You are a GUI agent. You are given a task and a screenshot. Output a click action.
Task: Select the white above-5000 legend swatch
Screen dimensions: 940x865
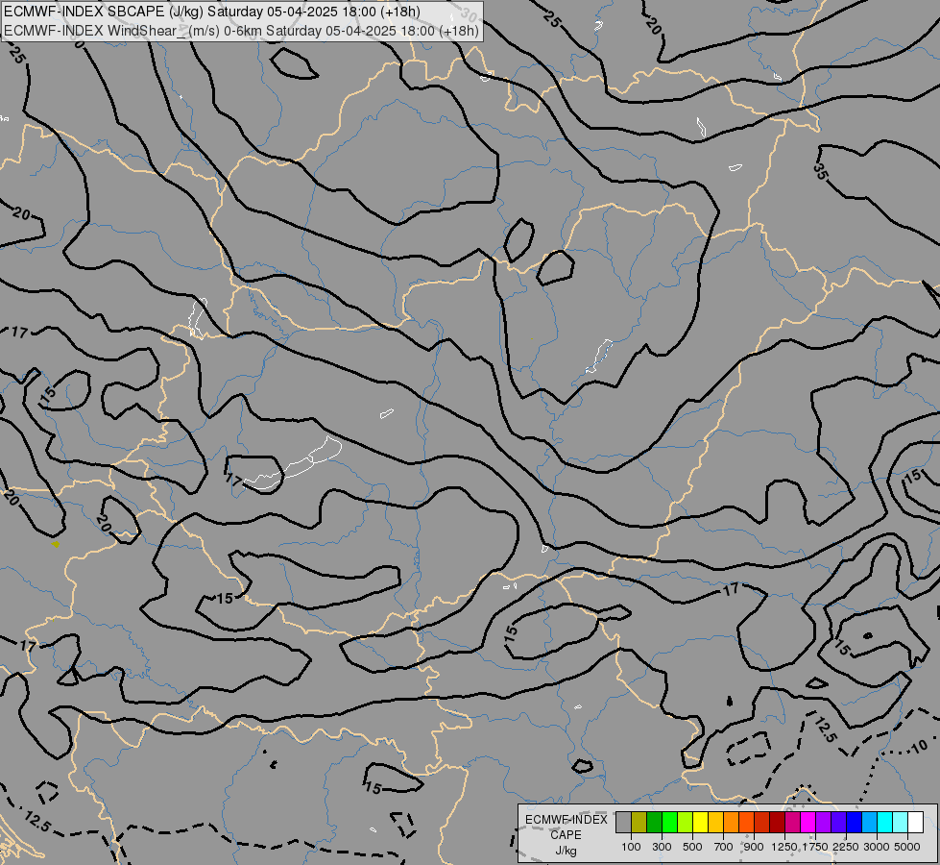tap(915, 822)
